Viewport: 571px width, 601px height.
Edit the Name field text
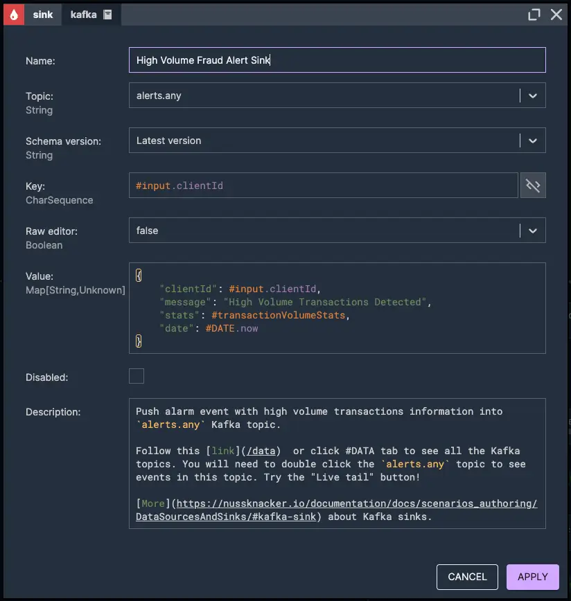(337, 60)
